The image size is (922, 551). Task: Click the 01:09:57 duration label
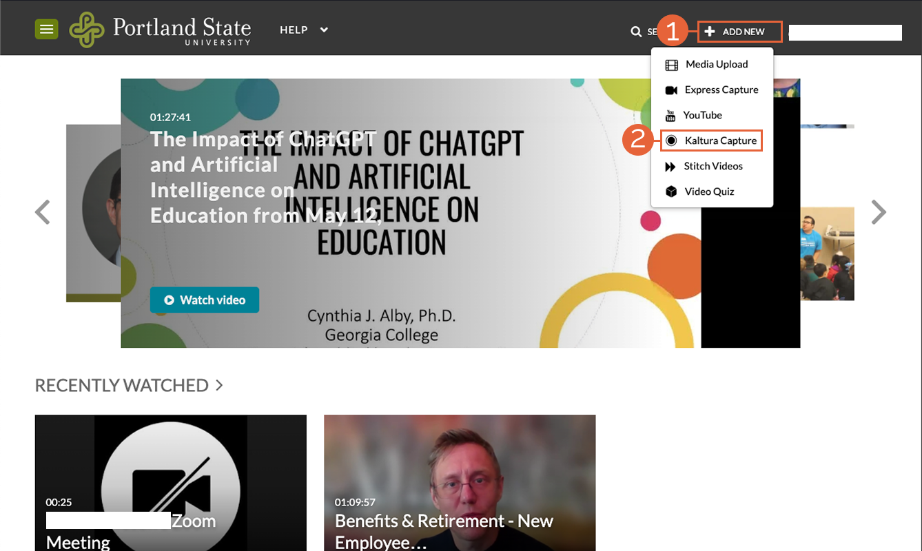tap(355, 502)
